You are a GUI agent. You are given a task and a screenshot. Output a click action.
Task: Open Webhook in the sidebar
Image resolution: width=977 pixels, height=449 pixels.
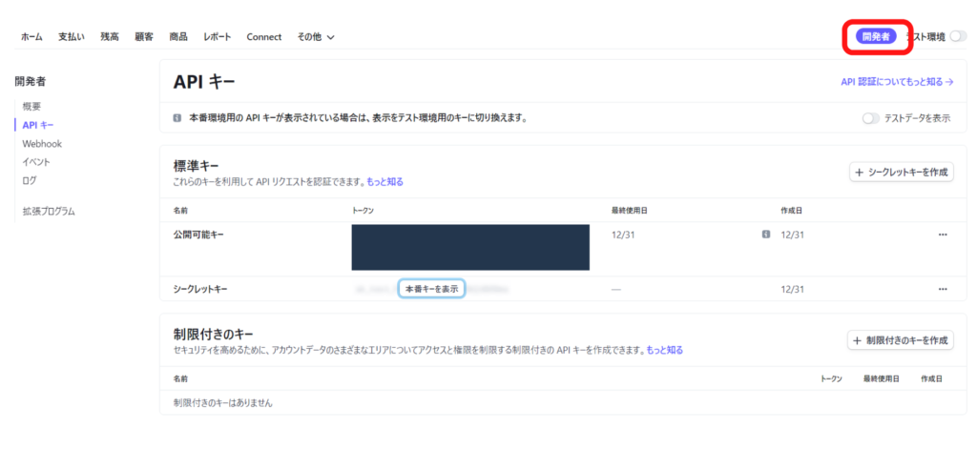pyautogui.click(x=42, y=144)
